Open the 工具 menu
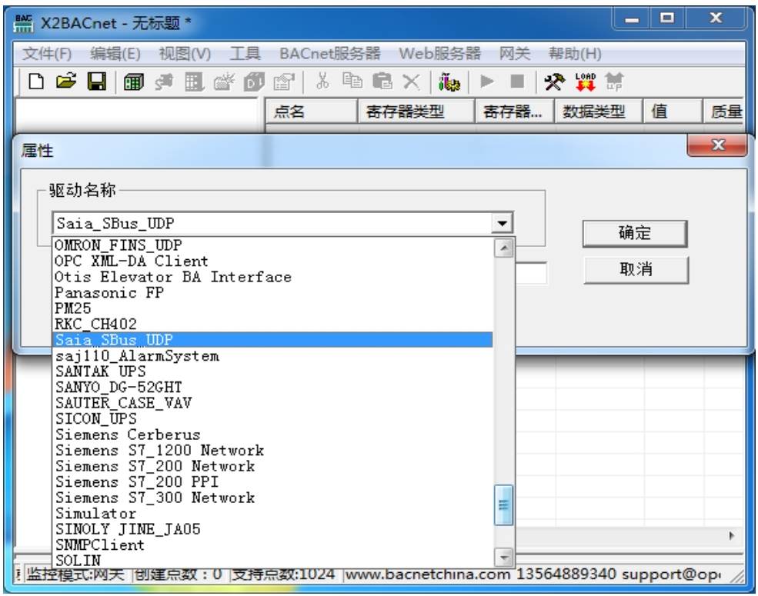This screenshot has width=758, height=596. coord(245,53)
